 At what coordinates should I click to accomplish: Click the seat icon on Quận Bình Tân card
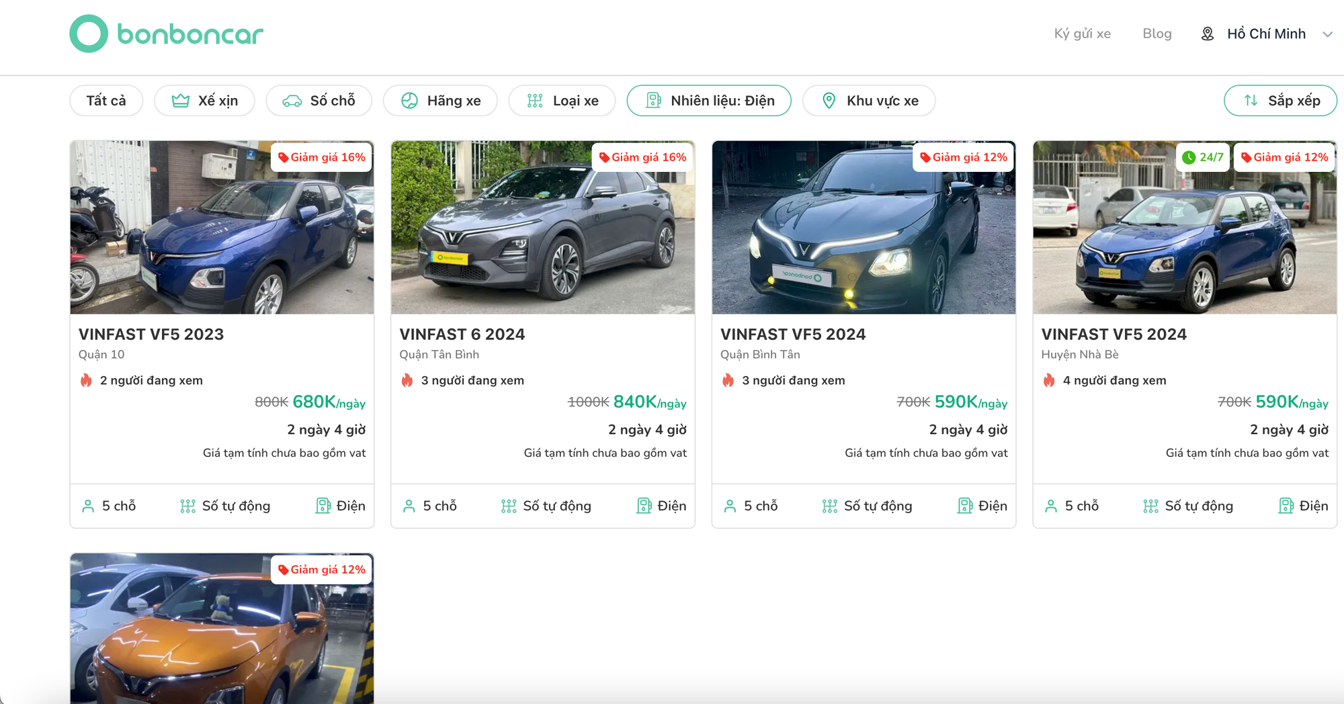point(730,506)
